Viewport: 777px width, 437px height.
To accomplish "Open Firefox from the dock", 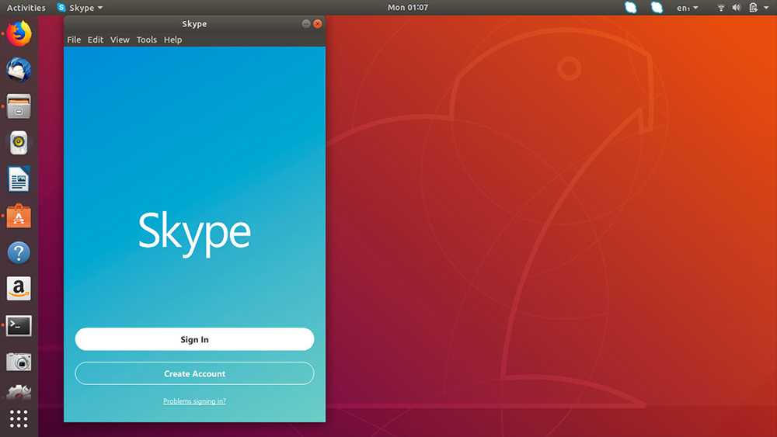I will (x=19, y=33).
